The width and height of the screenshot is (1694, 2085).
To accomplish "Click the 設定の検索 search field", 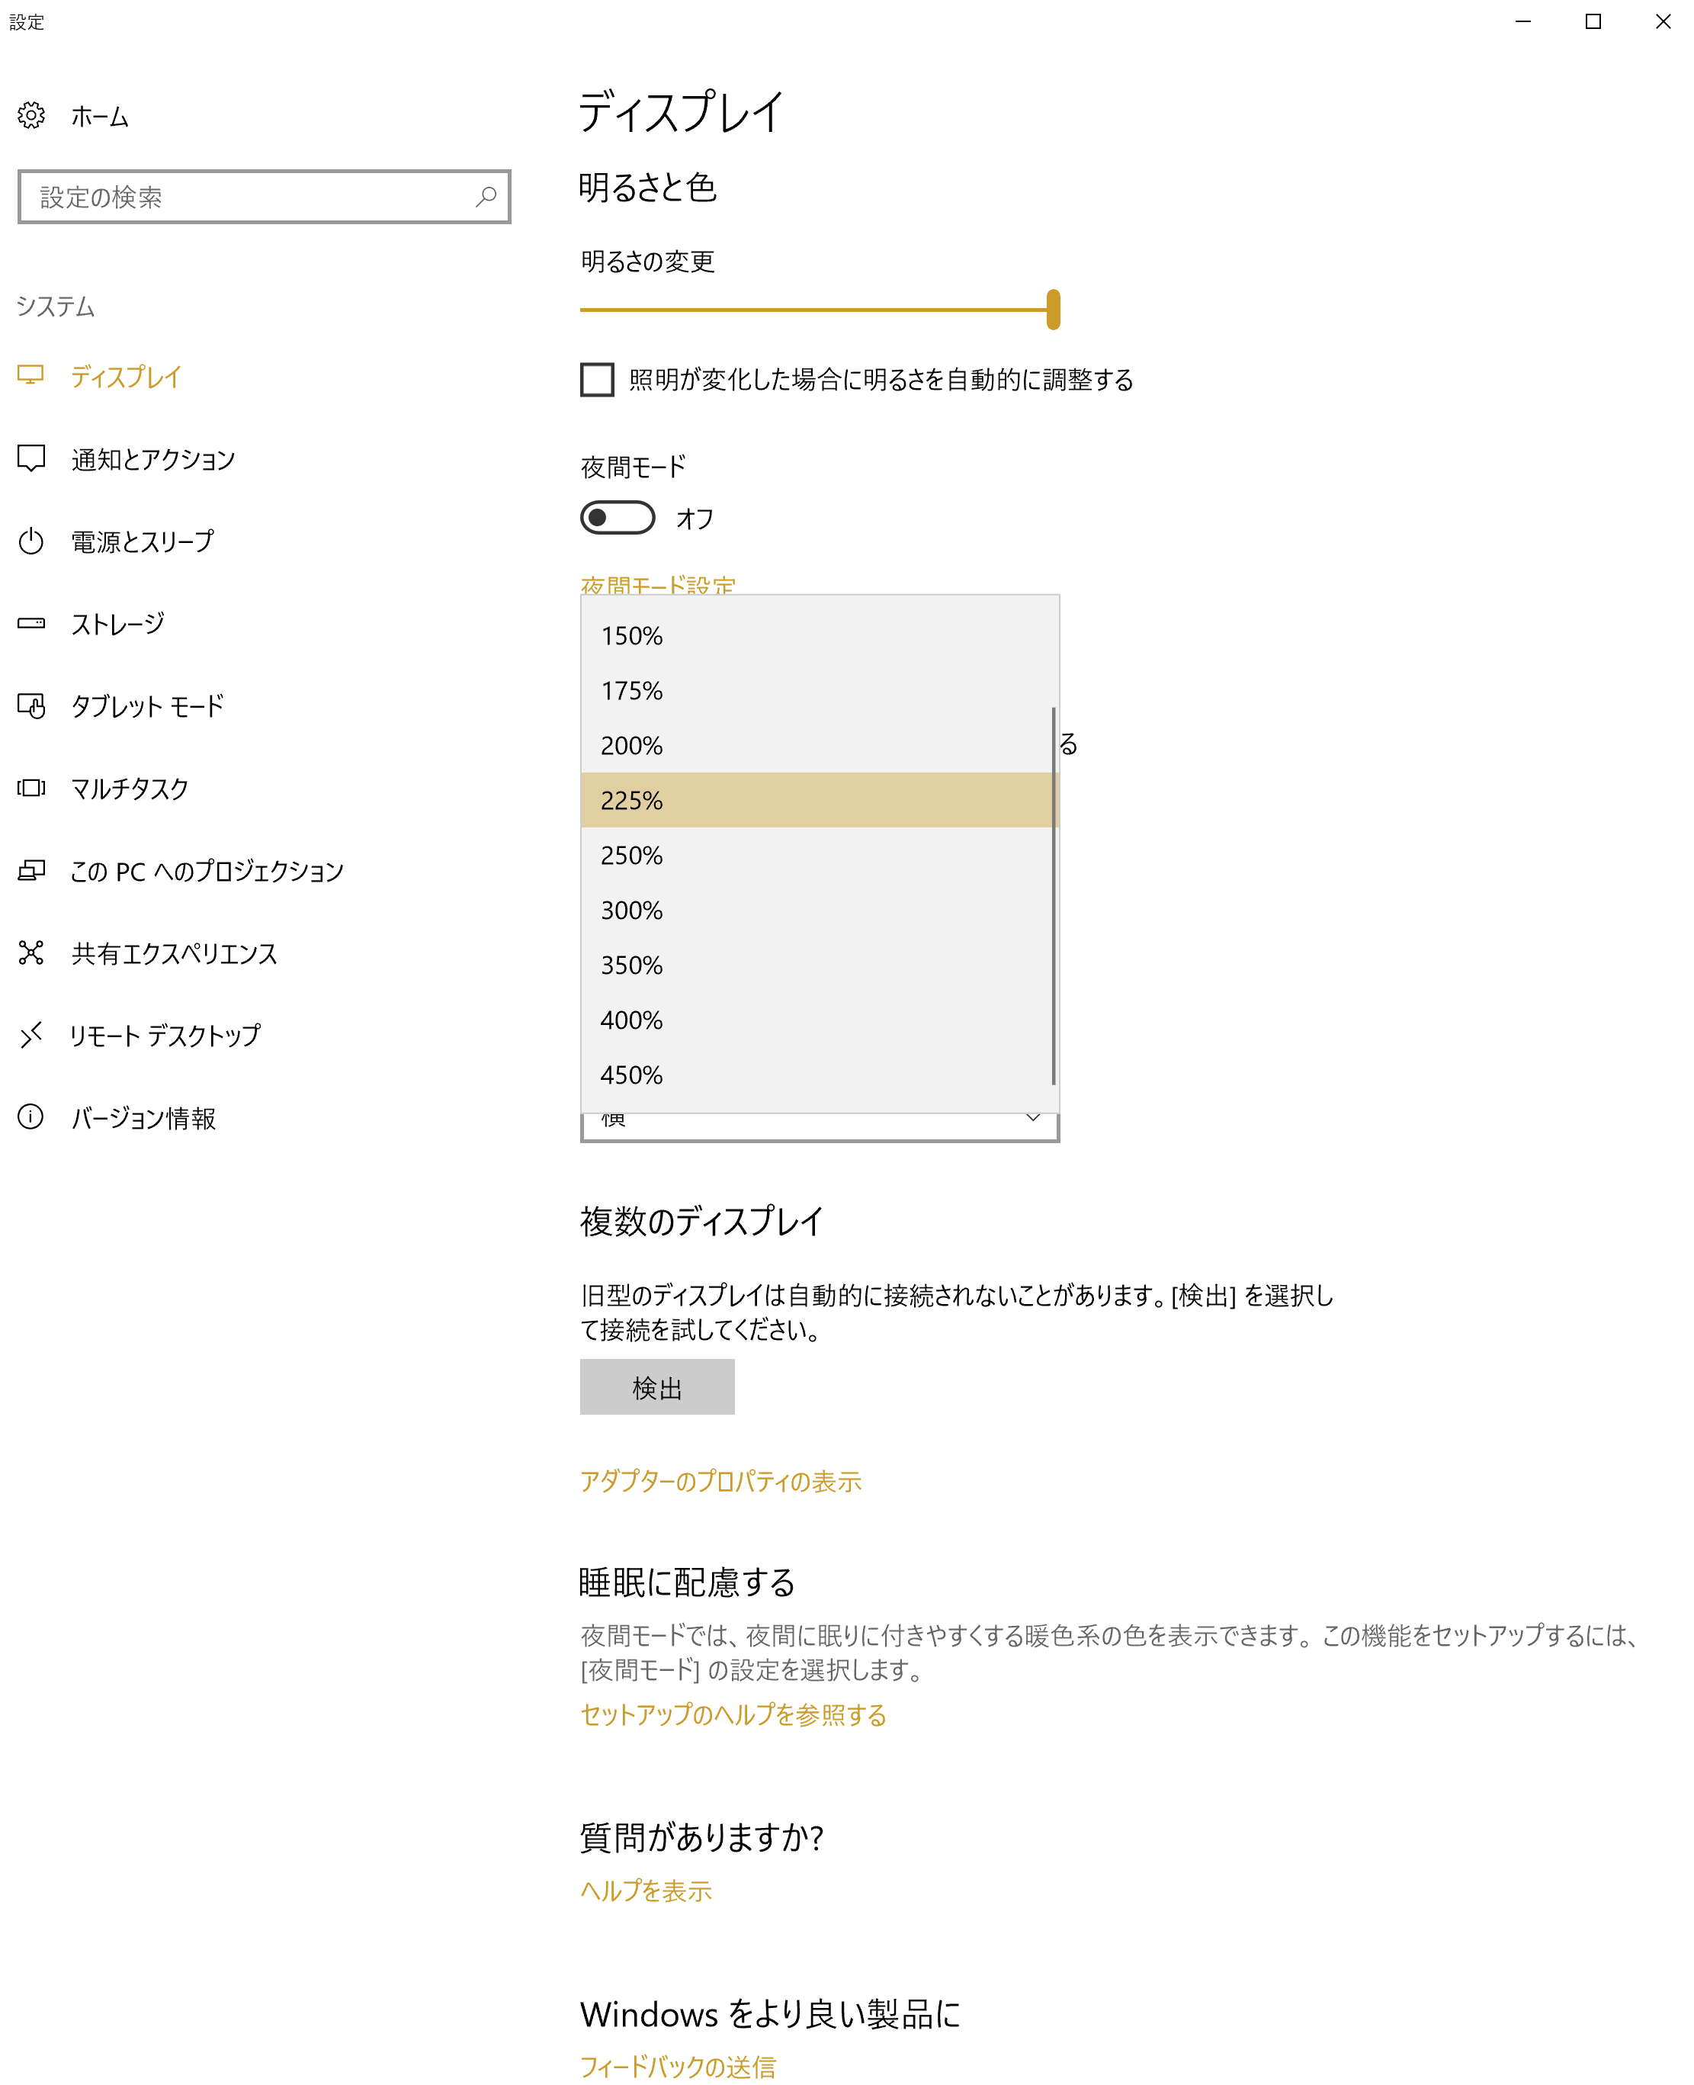I will 244,198.
